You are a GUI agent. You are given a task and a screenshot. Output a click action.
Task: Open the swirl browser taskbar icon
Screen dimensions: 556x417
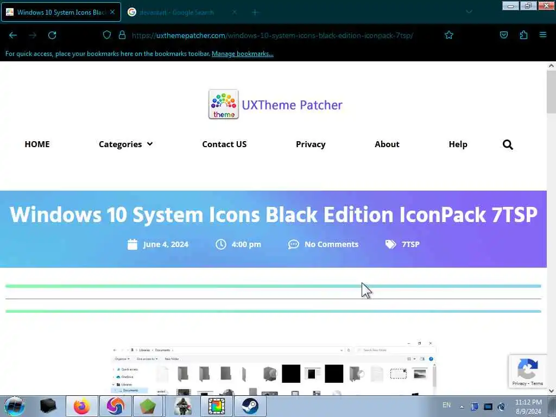coord(116,406)
